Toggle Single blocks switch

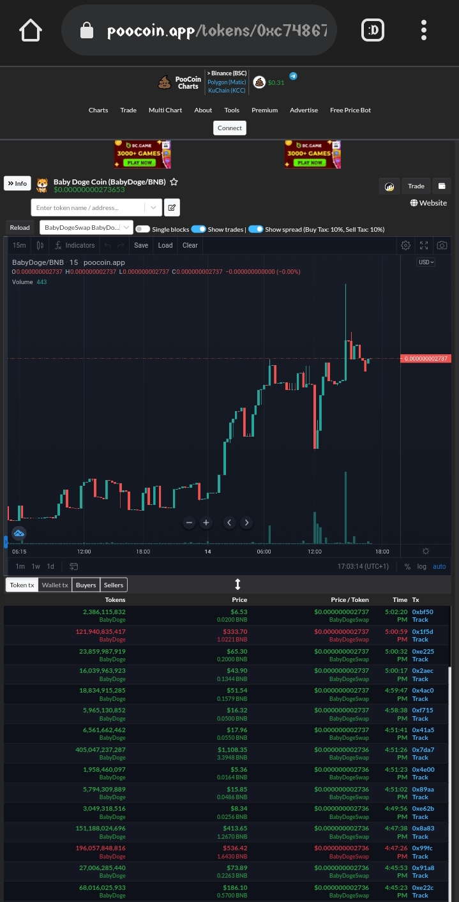coord(142,229)
